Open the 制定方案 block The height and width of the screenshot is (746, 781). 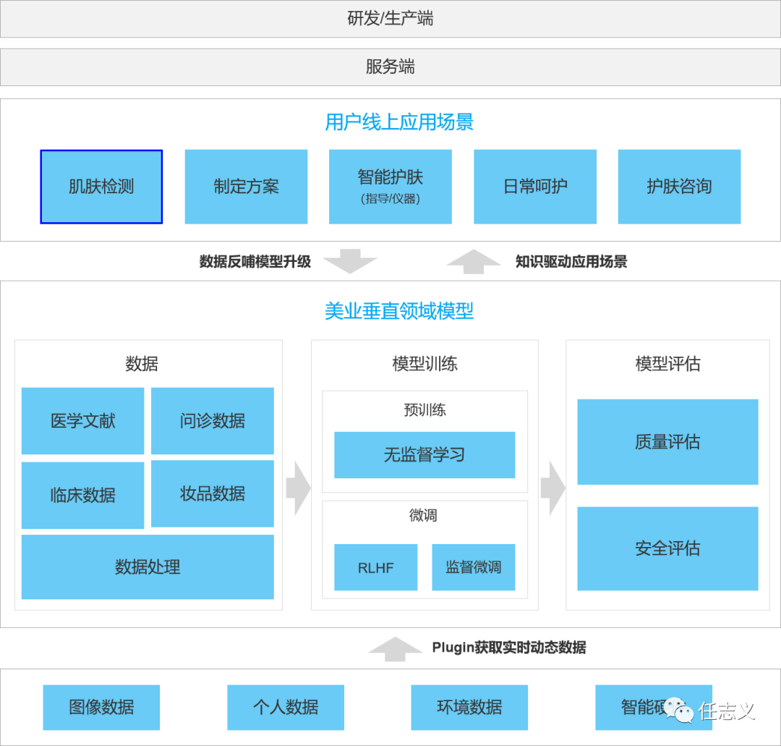click(246, 187)
